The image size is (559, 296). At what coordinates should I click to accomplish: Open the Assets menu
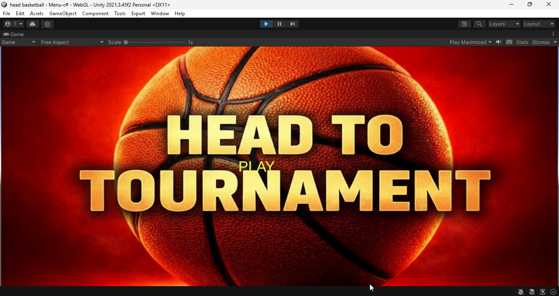click(x=37, y=14)
